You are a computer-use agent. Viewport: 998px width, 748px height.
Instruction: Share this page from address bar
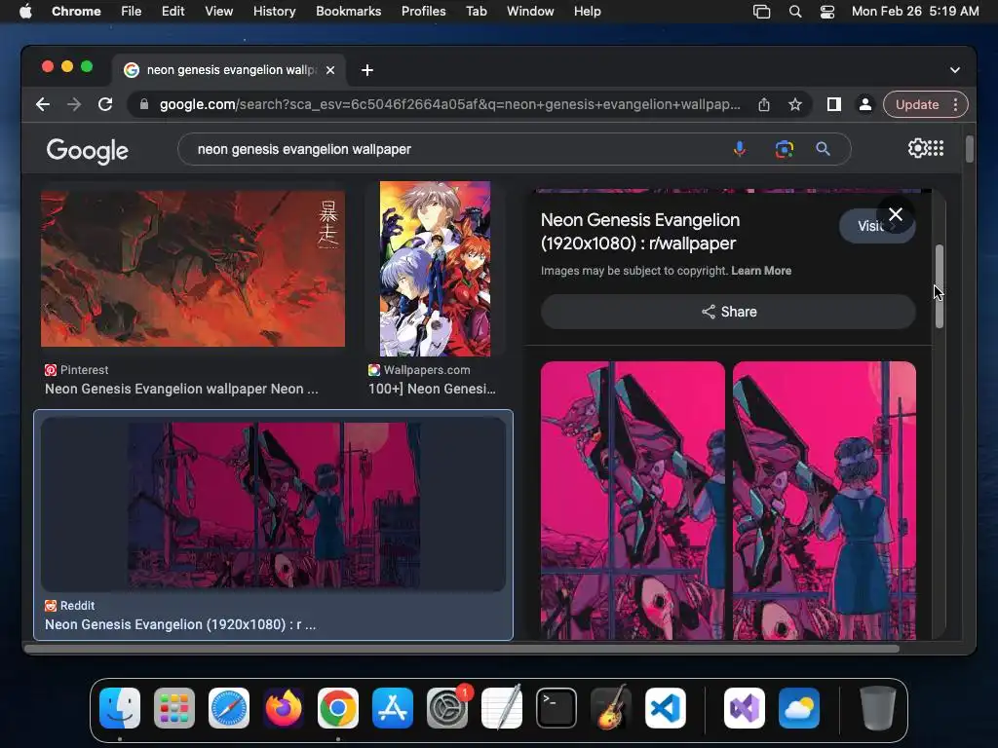(x=764, y=104)
